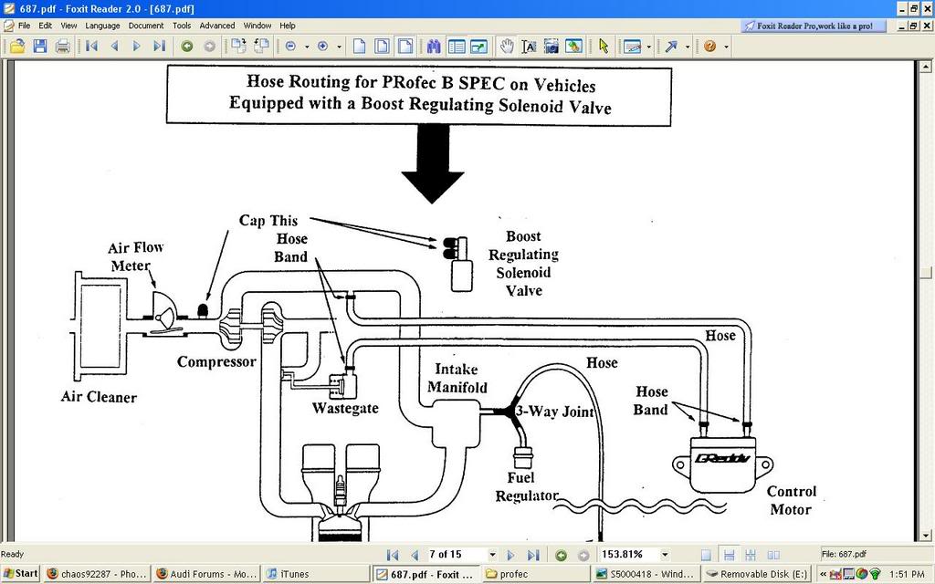Viewport: 935px width, 584px height.
Task: Zoom out using the minus magnifier
Action: pos(291,46)
